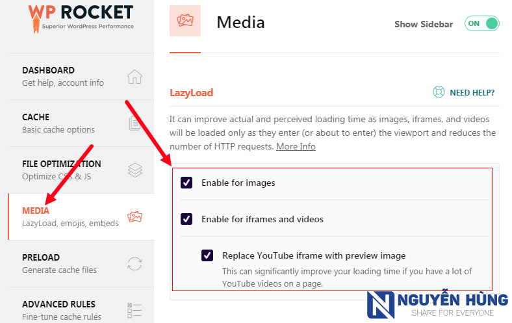Uncheck Replace YouTube iframe with preview image
The image size is (512, 323).
pos(207,255)
